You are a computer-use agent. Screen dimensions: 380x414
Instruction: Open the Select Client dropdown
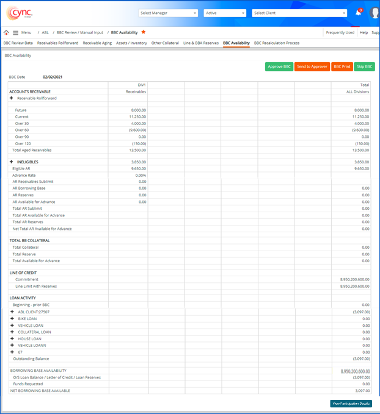click(299, 13)
